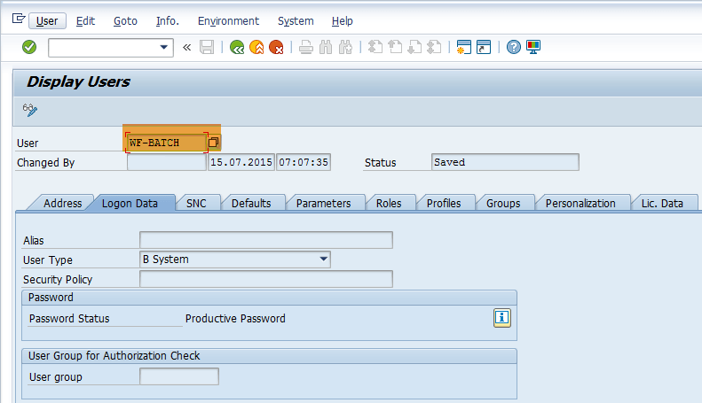Click the Find Next binoculars icon
The image size is (702, 403).
(x=345, y=47)
